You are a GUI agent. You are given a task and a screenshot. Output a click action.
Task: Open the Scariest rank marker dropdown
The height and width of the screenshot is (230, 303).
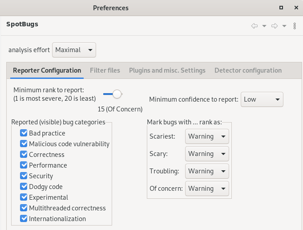pyautogui.click(x=207, y=136)
